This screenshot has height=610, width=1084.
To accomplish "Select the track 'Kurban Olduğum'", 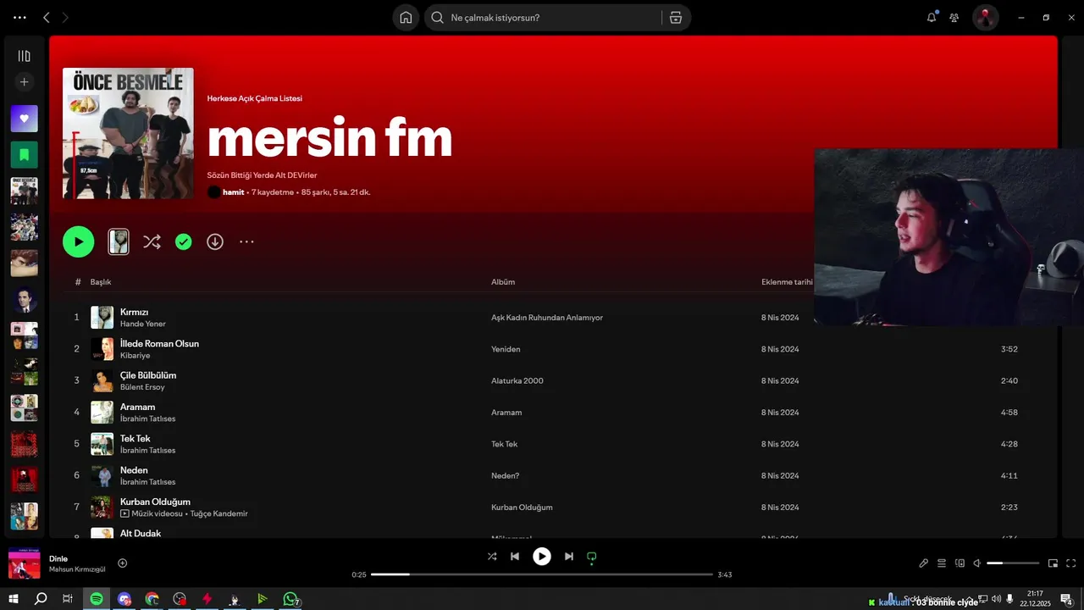I will 155,502.
